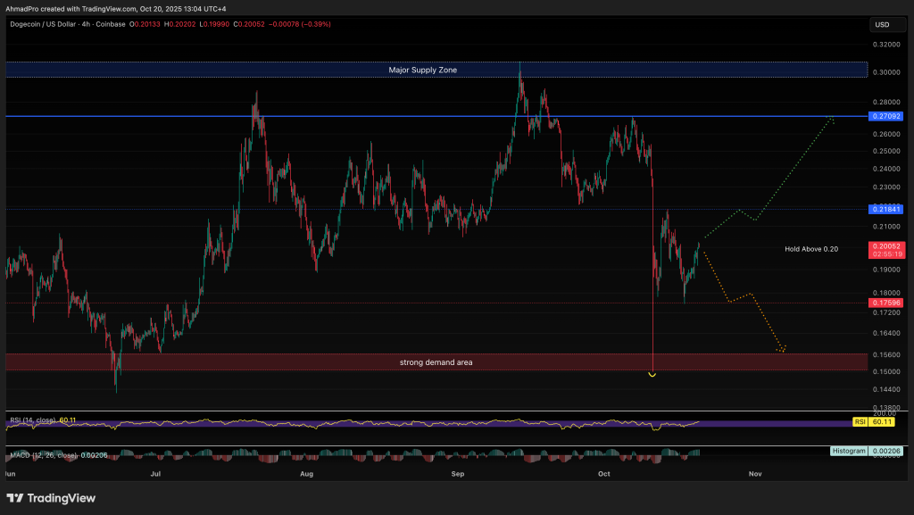Click the red 0.20052 current price label
Image resolution: width=914 pixels, height=515 pixels.
click(884, 249)
